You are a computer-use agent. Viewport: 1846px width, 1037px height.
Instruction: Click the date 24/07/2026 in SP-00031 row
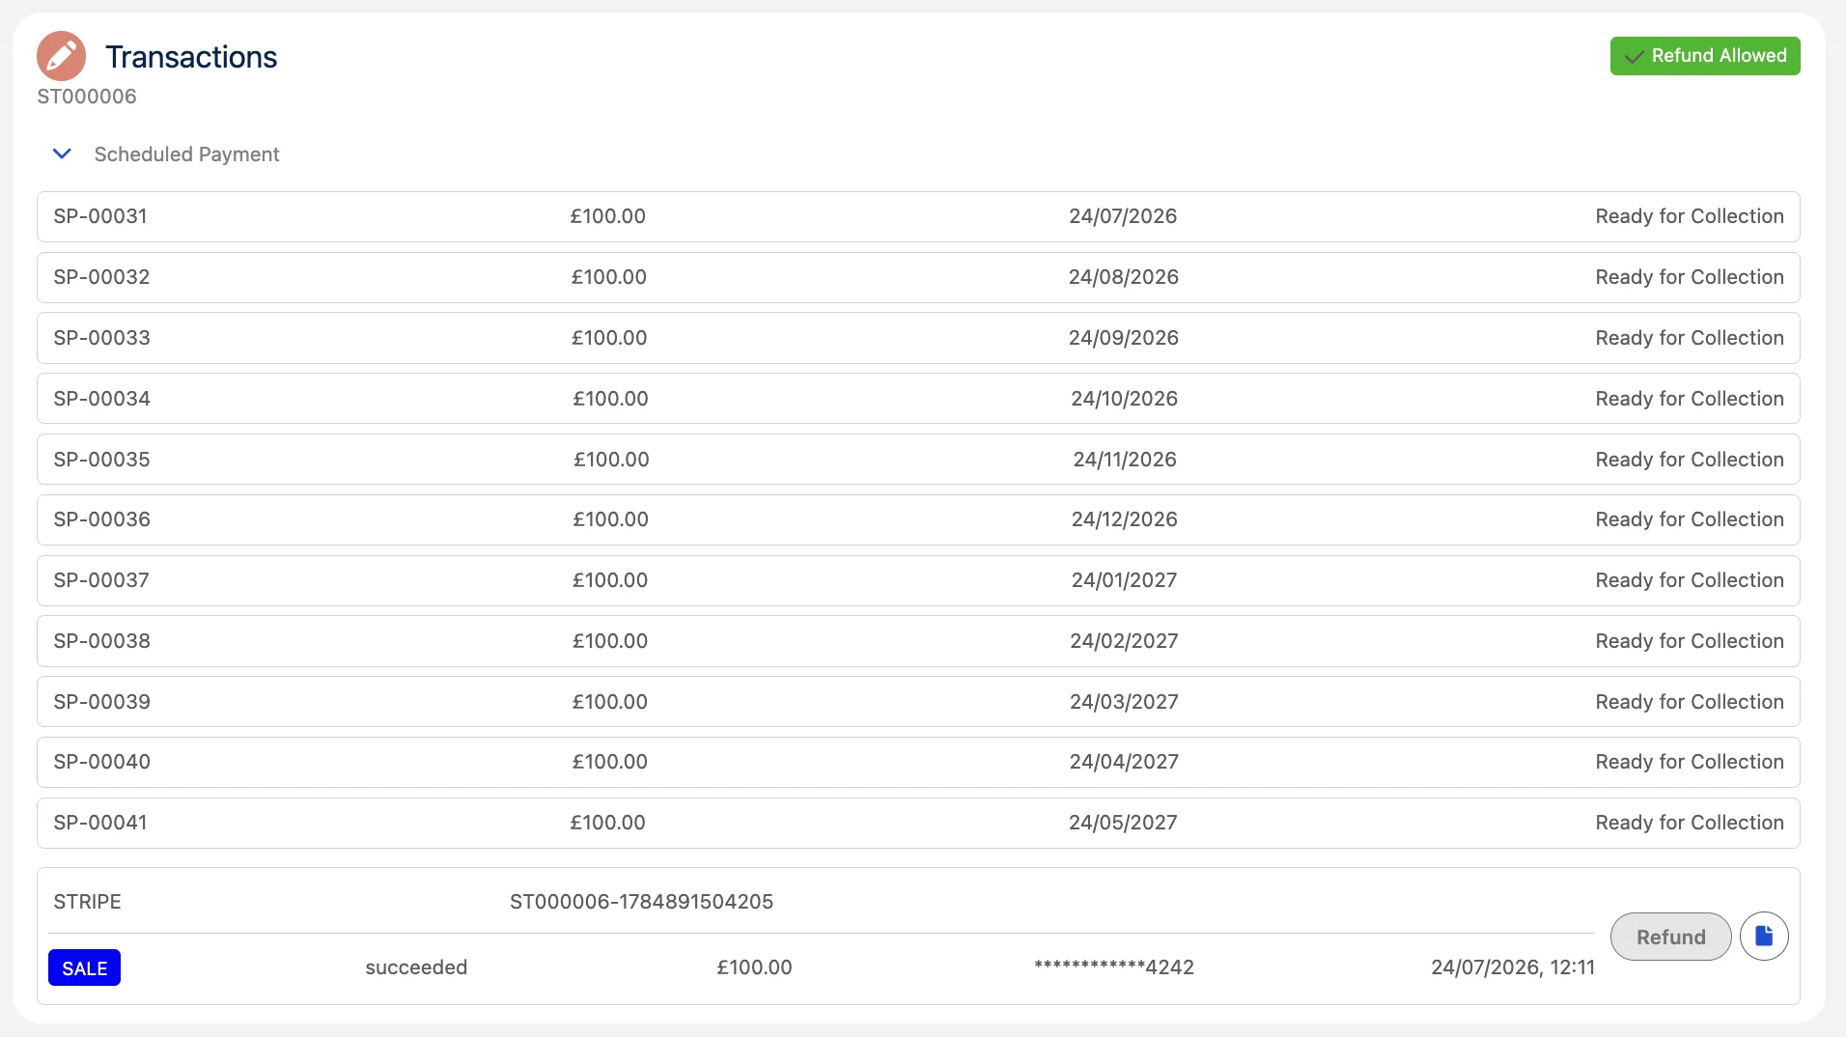[x=1123, y=216]
